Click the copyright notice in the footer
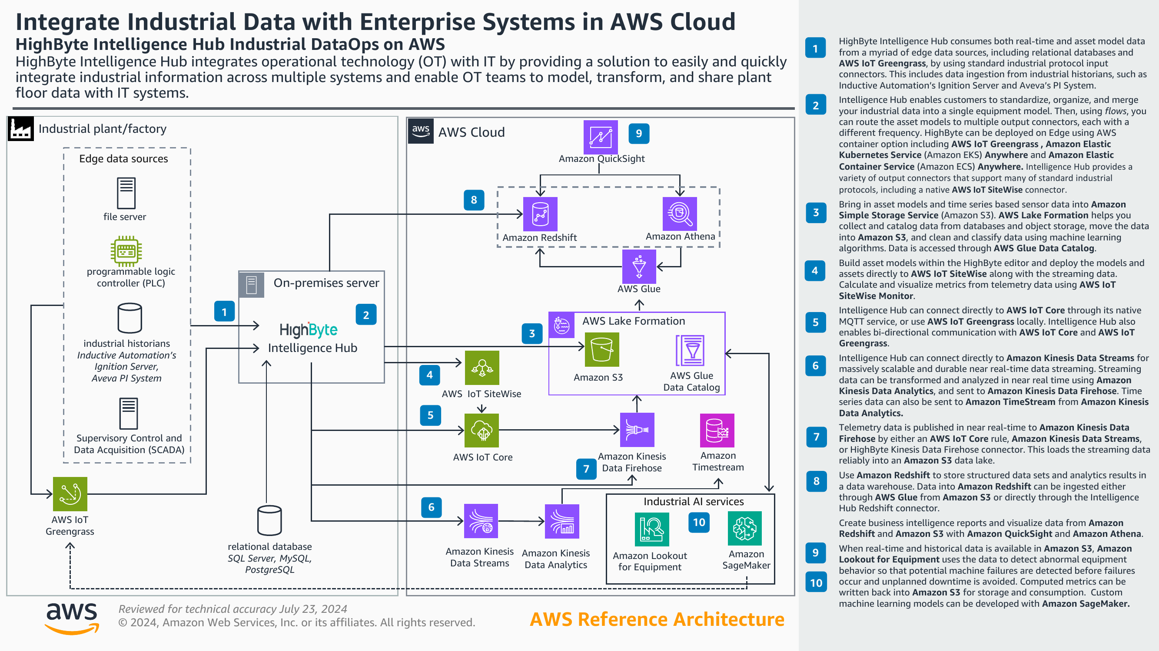 pos(296,622)
